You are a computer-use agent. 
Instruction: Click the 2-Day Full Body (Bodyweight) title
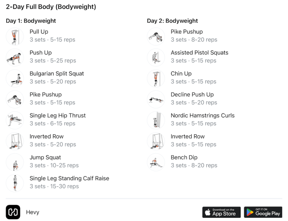(51, 7)
